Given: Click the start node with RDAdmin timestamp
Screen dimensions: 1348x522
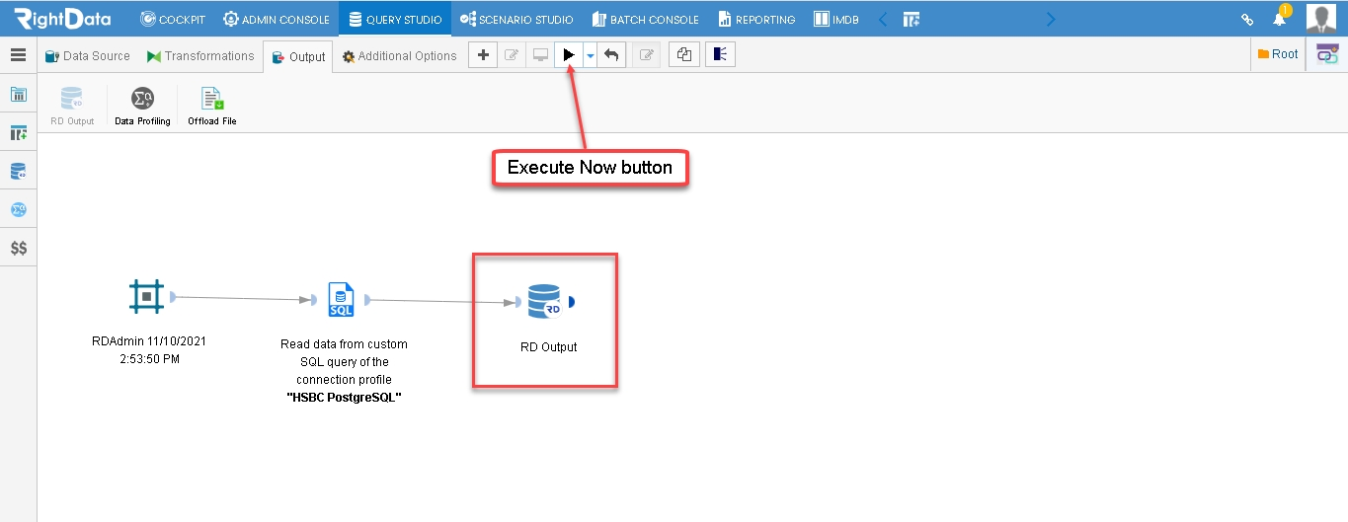Looking at the screenshot, I should [146, 296].
